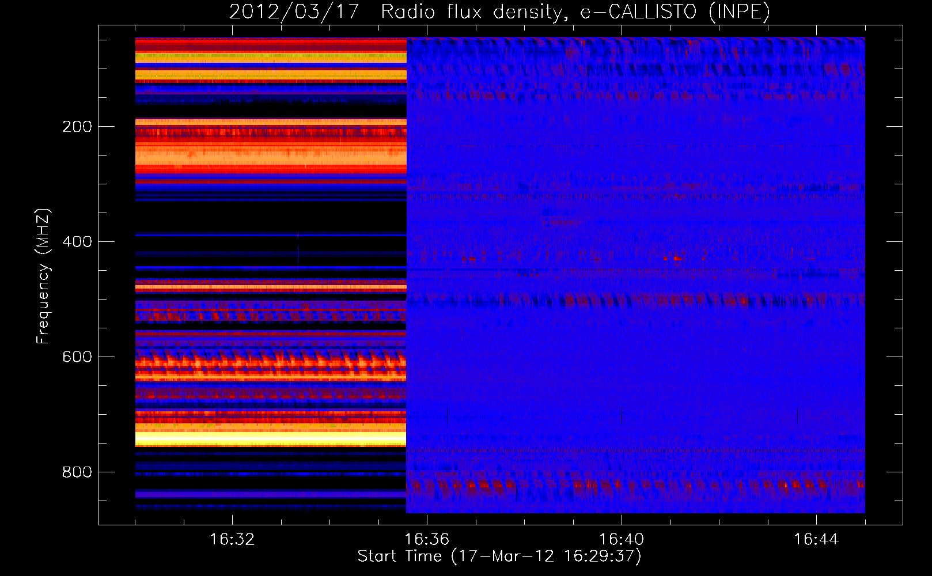Click the 200 frequency tick label

tap(77, 127)
